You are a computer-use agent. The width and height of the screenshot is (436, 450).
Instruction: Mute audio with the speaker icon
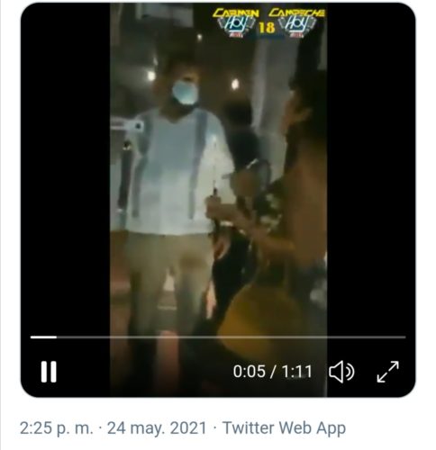(x=341, y=372)
